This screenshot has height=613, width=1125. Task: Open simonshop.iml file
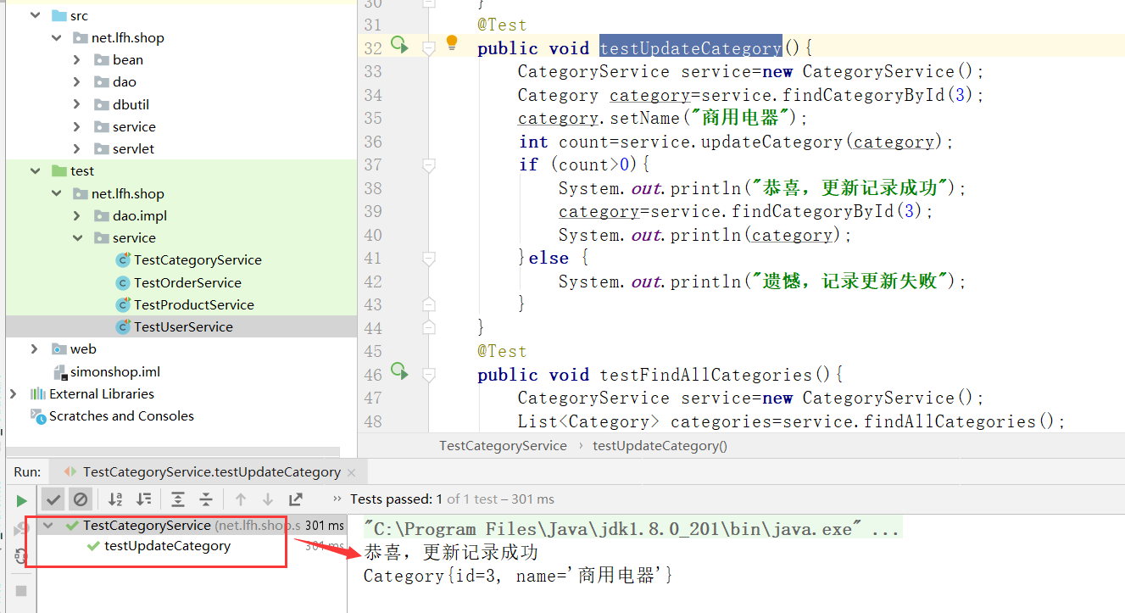[x=115, y=372]
